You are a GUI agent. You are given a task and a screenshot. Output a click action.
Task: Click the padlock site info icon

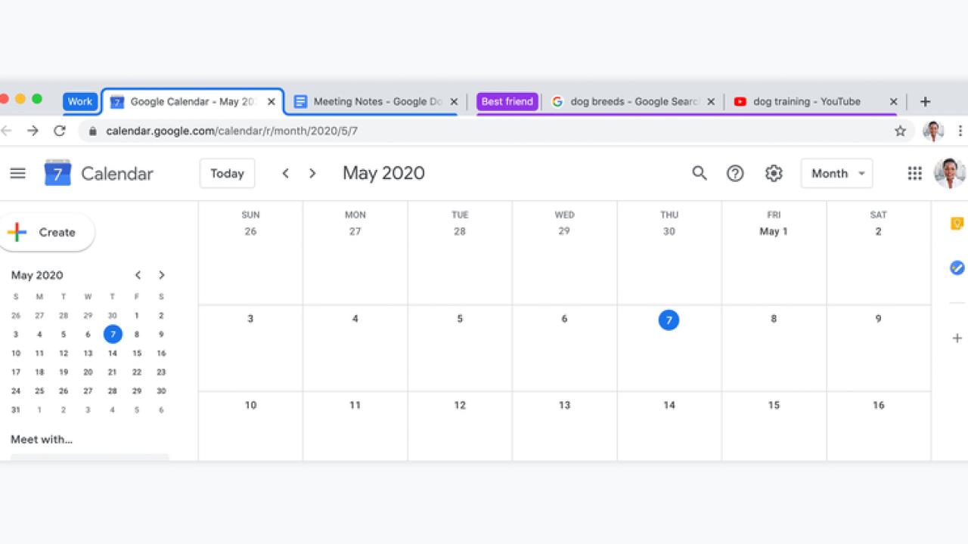click(x=93, y=131)
